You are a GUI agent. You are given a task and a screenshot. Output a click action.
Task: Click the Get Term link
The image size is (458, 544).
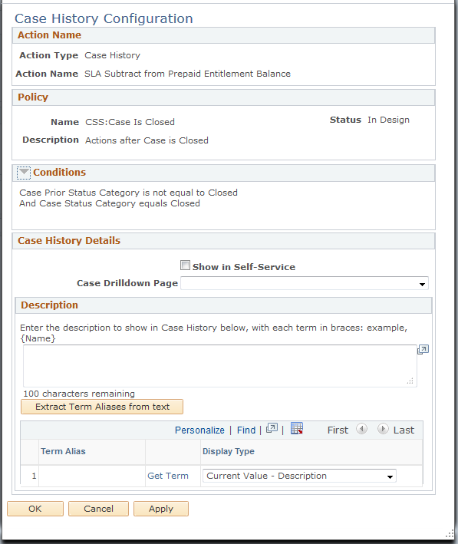(x=168, y=476)
